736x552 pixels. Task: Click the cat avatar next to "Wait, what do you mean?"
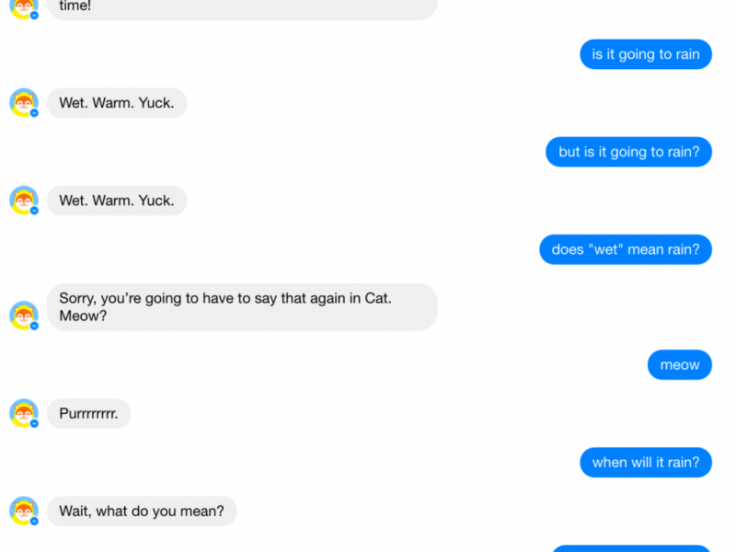[23, 511]
